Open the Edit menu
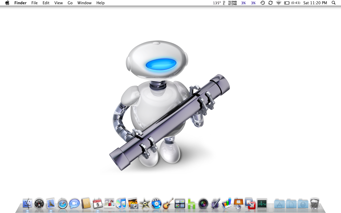This screenshot has height=213, width=341. pyautogui.click(x=46, y=3)
